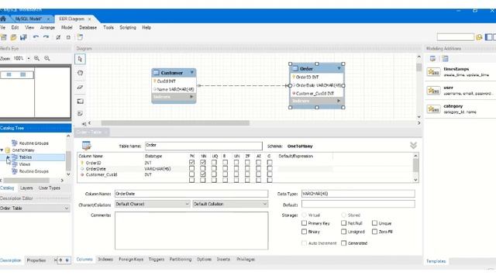Open the zoom percentage dropdown

click(29, 59)
